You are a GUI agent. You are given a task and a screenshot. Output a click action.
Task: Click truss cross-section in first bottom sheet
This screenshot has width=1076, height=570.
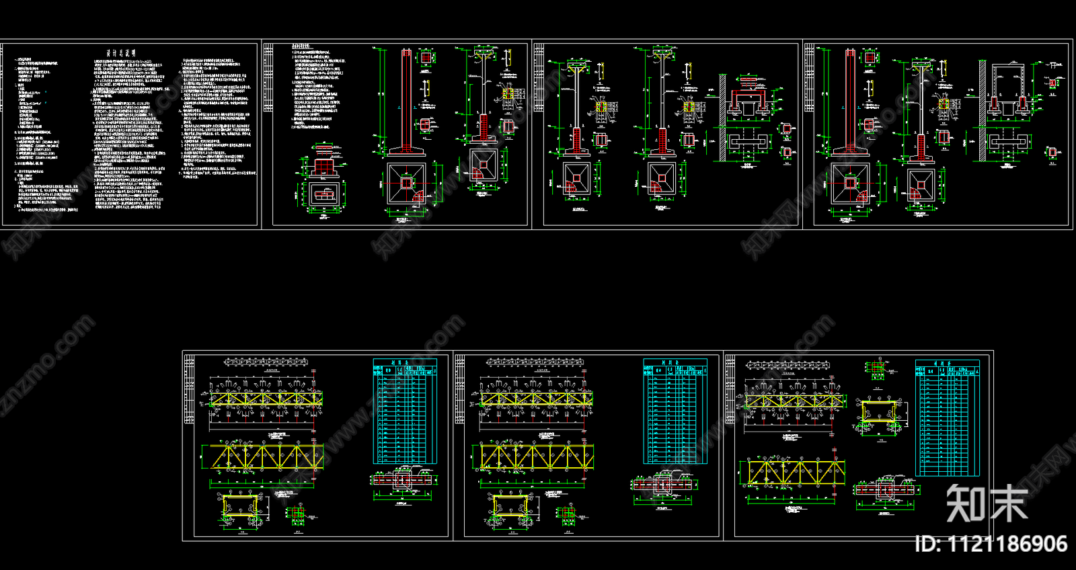[240, 509]
